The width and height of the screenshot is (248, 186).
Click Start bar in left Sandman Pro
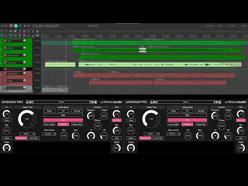tap(63, 115)
